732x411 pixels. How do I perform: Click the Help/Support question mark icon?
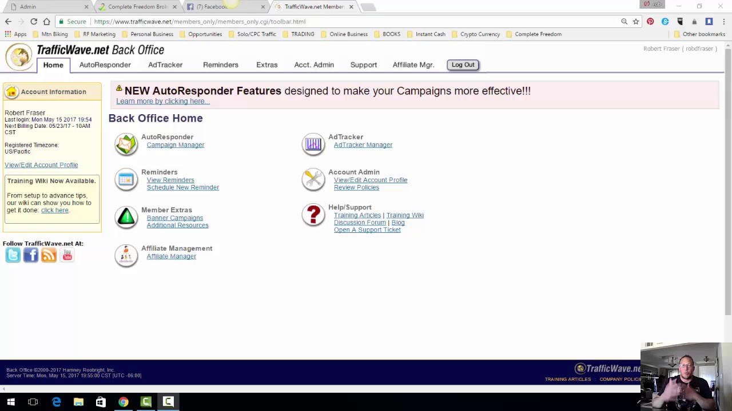[313, 215]
